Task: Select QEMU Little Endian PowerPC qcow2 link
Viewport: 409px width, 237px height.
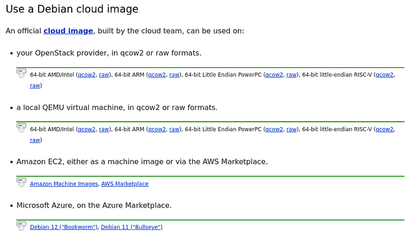Action: click(274, 129)
